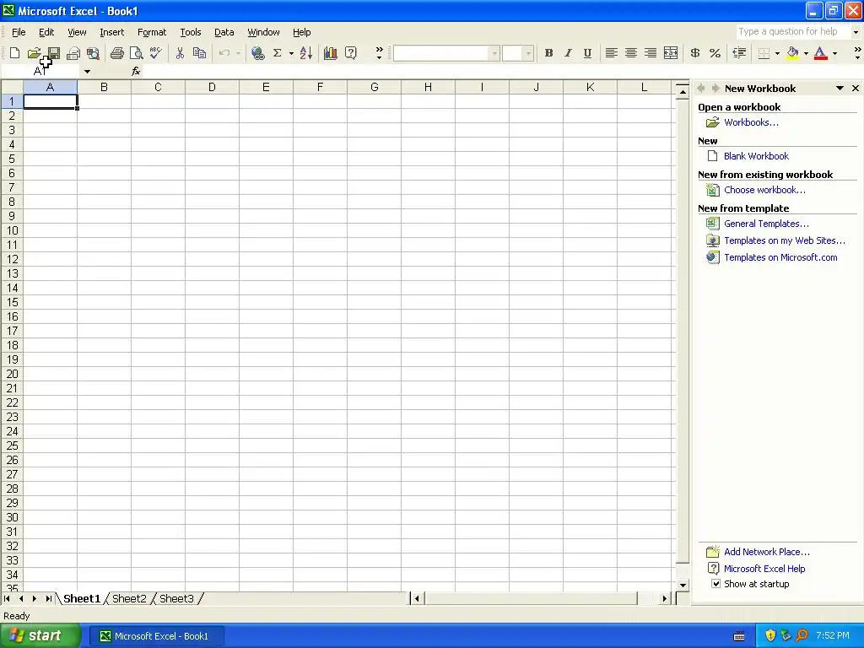Cut selection with the scissors icon
Screen dimensions: 864x648
pos(180,53)
